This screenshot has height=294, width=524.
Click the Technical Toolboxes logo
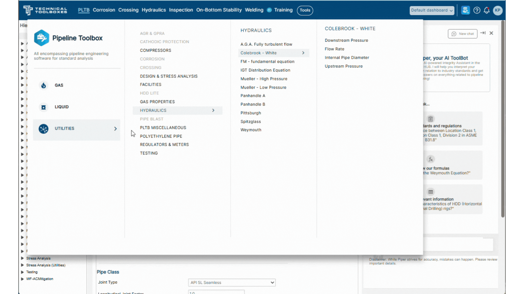coord(45,10)
